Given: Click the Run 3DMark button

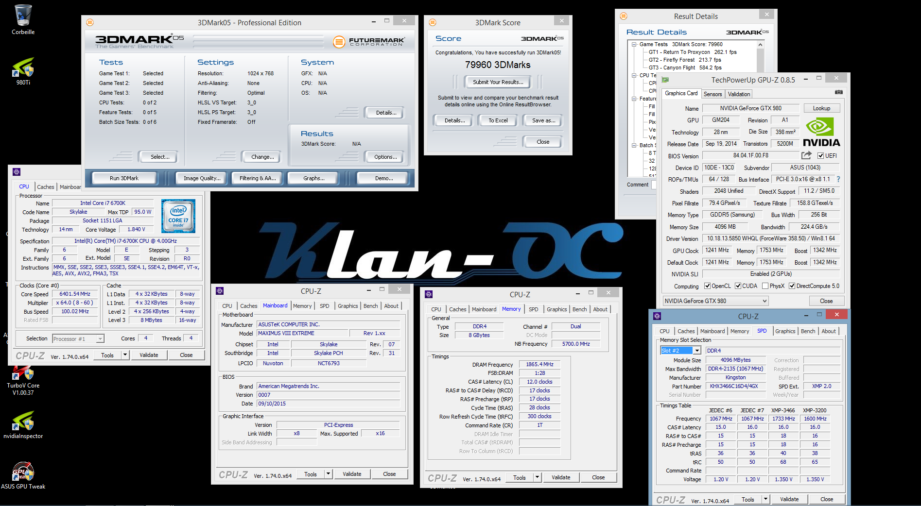Looking at the screenshot, I should (124, 178).
